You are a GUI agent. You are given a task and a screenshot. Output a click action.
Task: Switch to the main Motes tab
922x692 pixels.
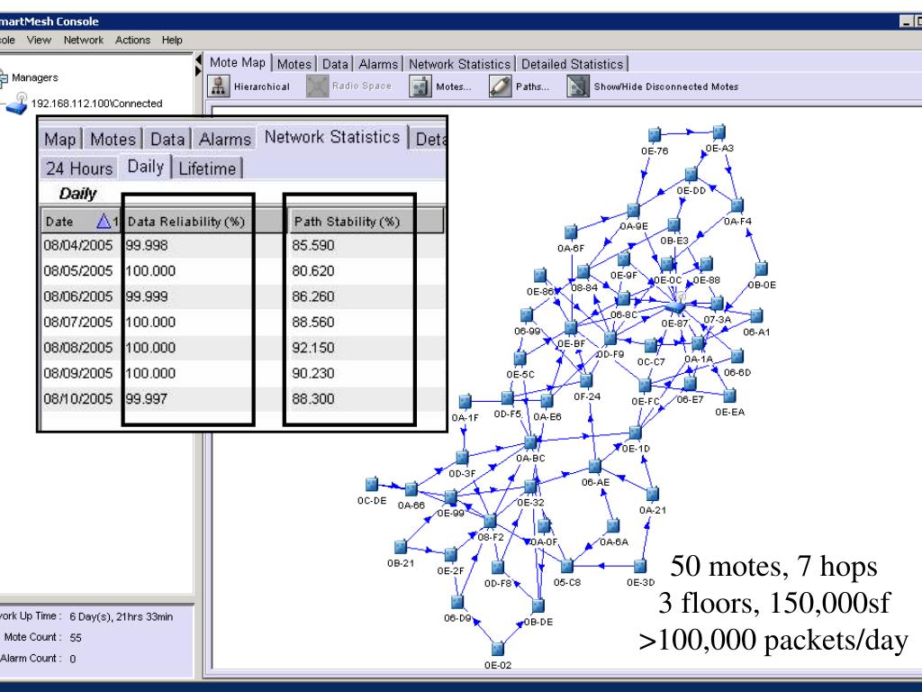click(x=294, y=64)
